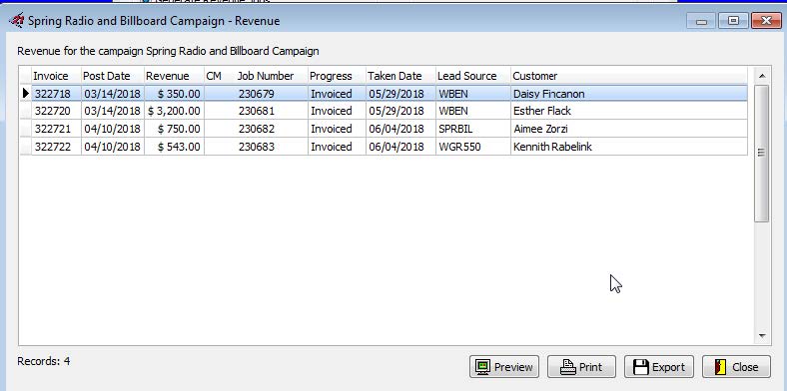The image size is (787, 391).
Task: Click WBEN lead source in Esther Flack row
Action: coord(472,111)
